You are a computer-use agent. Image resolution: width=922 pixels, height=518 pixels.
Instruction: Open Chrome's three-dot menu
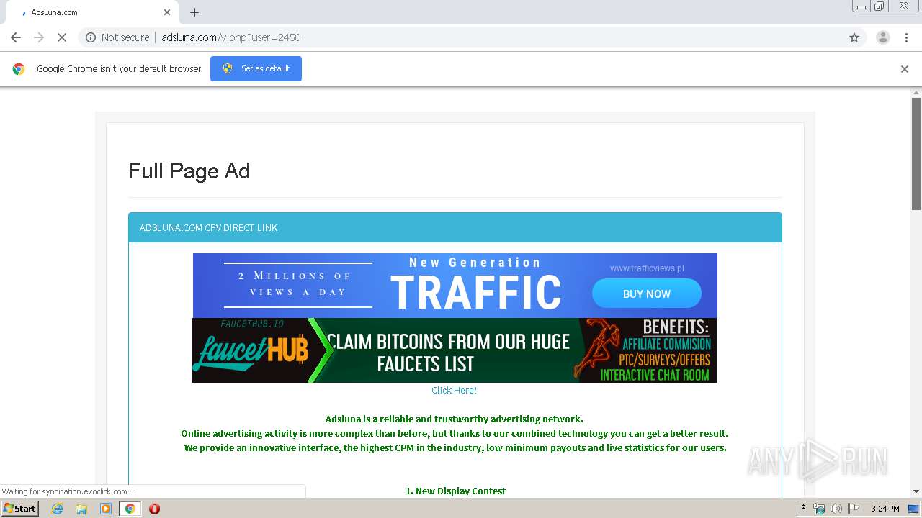(906, 37)
